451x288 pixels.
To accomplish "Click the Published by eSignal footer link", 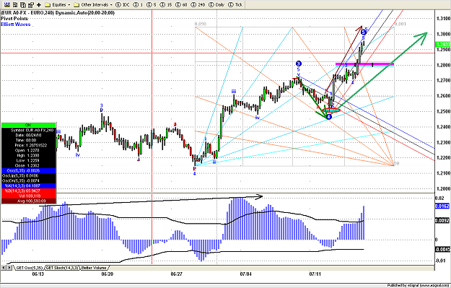I will pyautogui.click(x=417, y=285).
